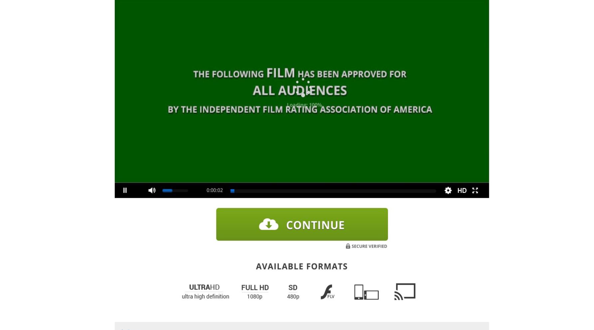The width and height of the screenshot is (594, 330).
Task: Click the SECURE VERIFIED lock icon
Action: (x=348, y=246)
